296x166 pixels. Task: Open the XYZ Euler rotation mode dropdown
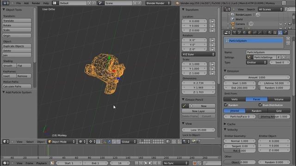click(198, 54)
